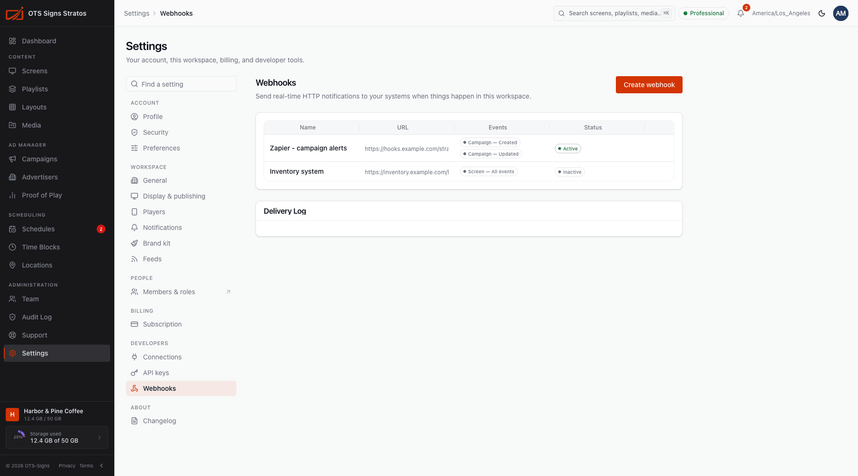
Task: Click Settings breadcrumb link
Action: click(136, 13)
